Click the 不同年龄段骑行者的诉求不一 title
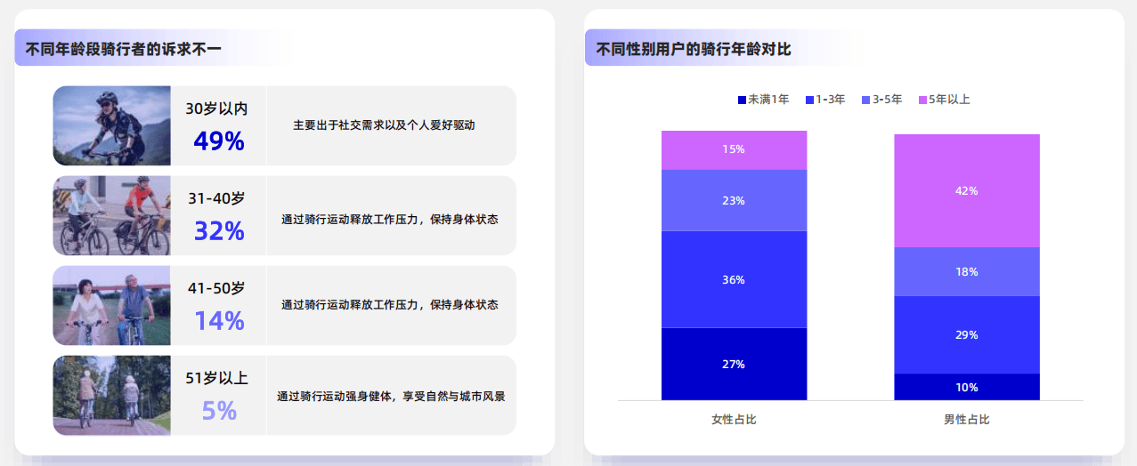 124,49
